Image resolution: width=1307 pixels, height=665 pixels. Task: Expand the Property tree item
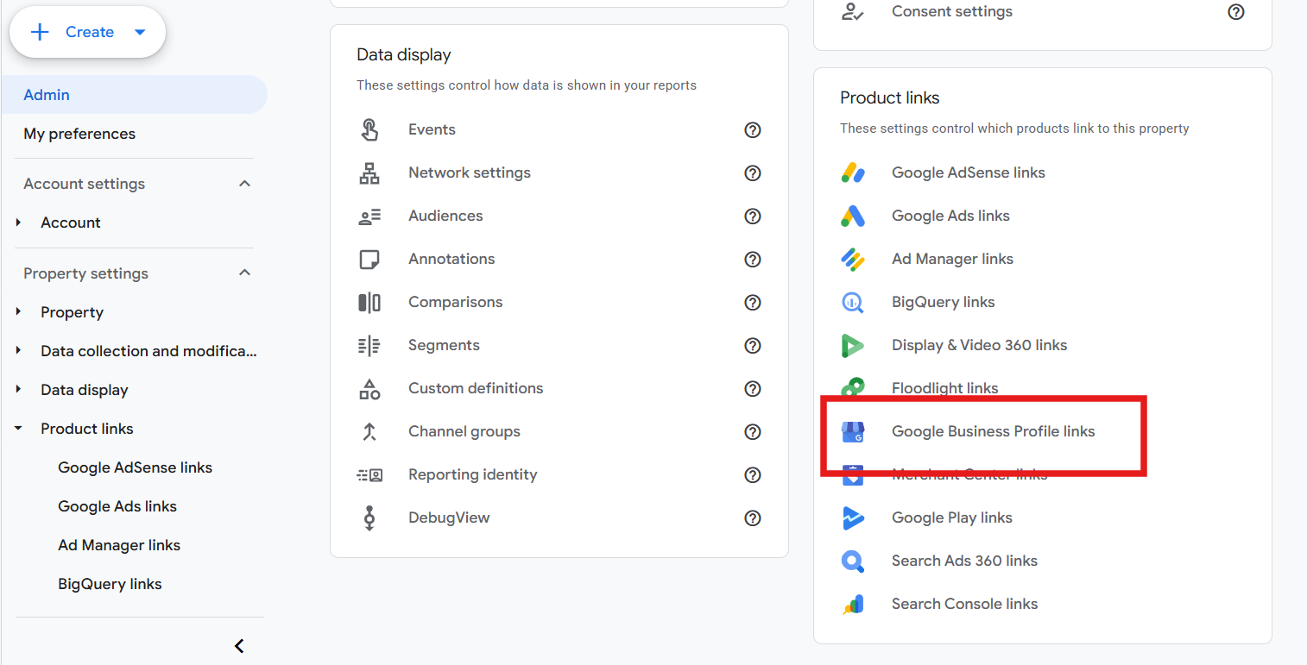(x=18, y=312)
